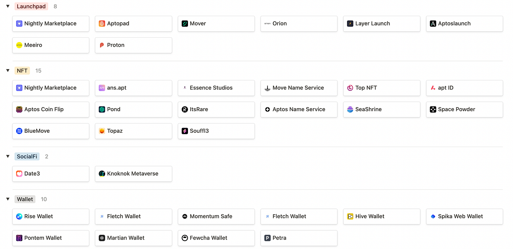The image size is (513, 249).
Task: Open the Date3 card
Action: [x=51, y=174]
